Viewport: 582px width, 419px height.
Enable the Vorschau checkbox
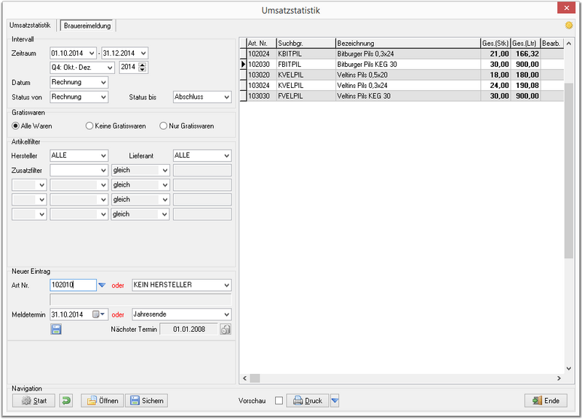279,400
